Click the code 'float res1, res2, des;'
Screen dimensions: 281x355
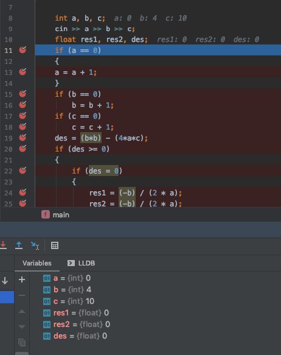click(x=102, y=40)
